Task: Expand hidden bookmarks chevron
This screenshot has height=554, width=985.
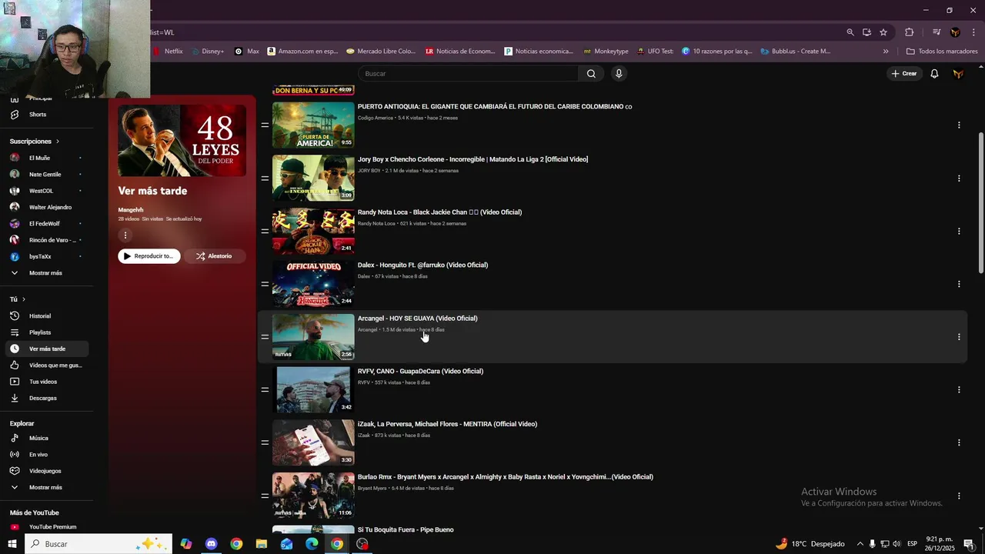Action: click(x=886, y=52)
